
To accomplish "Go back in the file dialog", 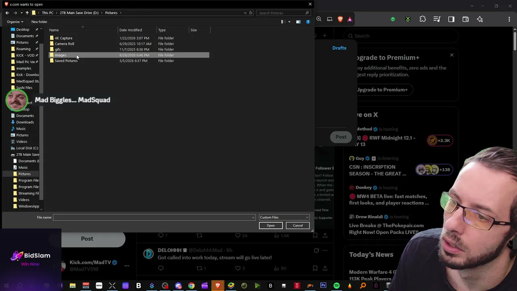I will pyautogui.click(x=7, y=13).
